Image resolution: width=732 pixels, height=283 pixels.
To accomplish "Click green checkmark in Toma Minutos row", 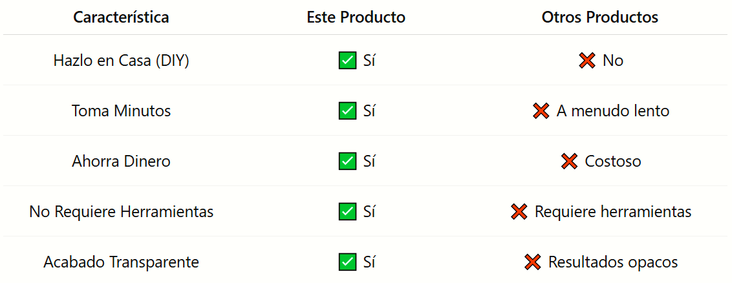I will point(347,111).
